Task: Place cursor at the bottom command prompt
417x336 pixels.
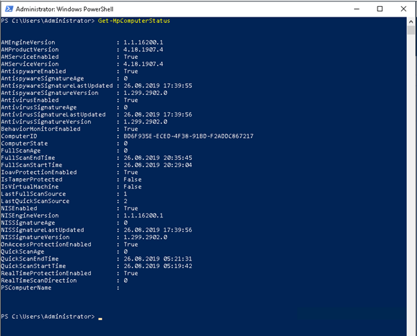Action: (x=100, y=317)
